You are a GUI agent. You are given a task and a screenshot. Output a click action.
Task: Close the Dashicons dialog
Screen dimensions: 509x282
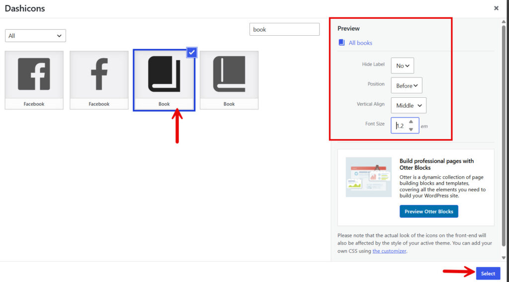(x=497, y=8)
